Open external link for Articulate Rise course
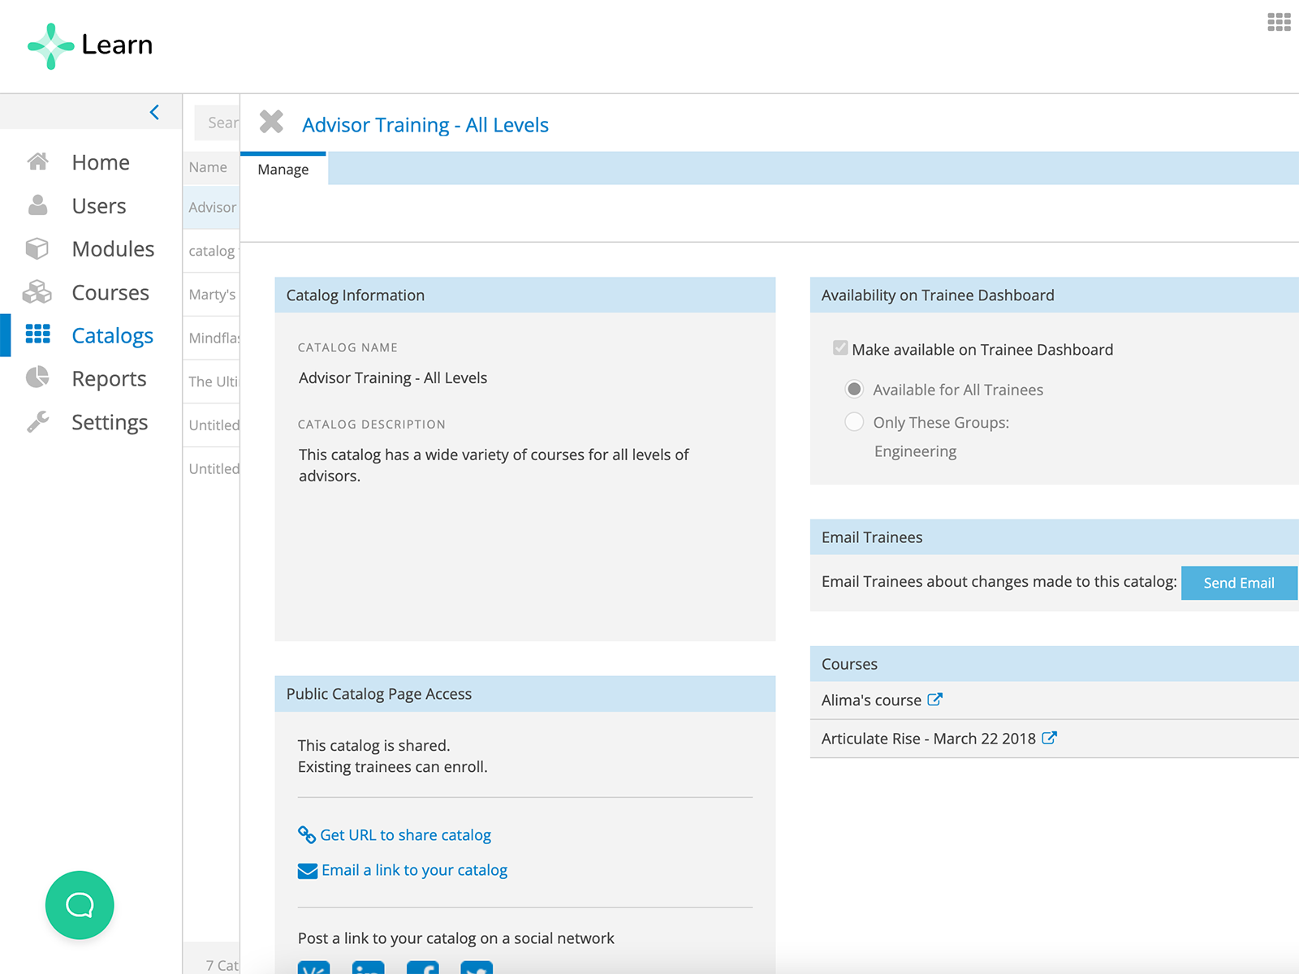This screenshot has height=974, width=1299. click(x=1049, y=738)
